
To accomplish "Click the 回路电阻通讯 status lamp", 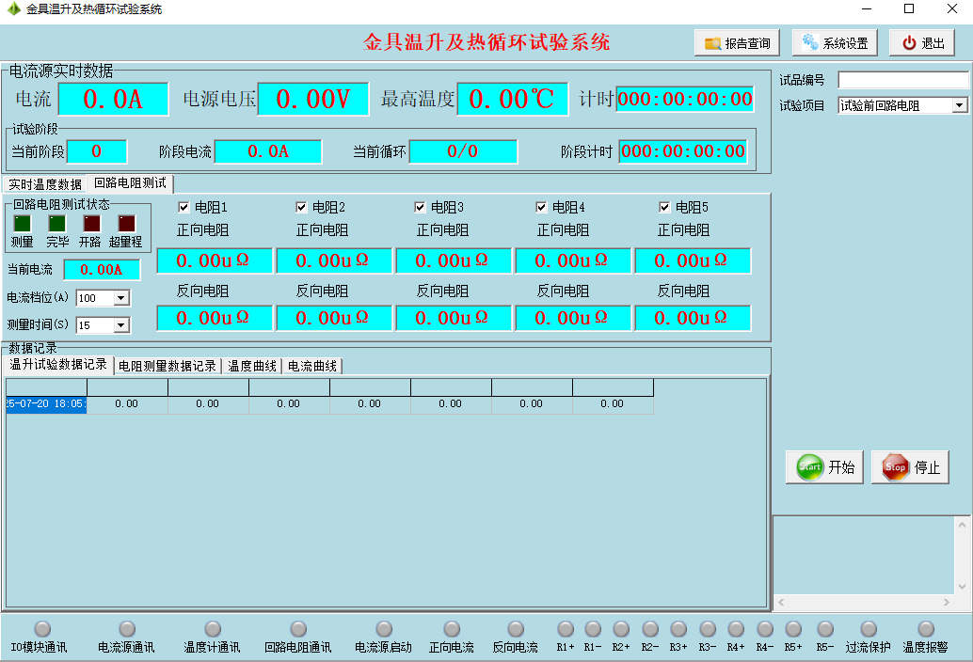I will click(298, 629).
